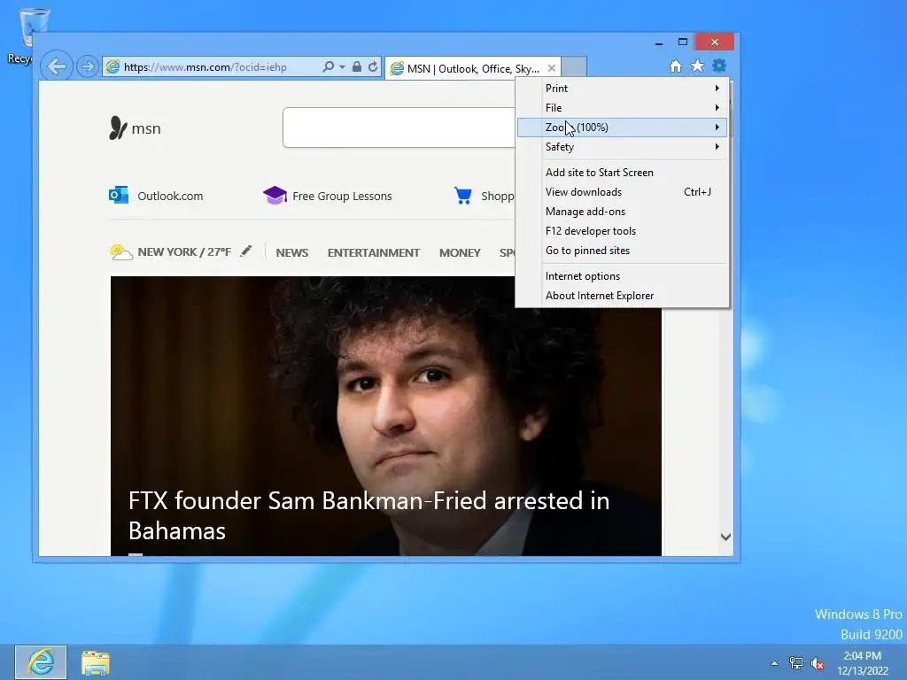This screenshot has width=907, height=680.
Task: Select the MSN | Outlook, Office tab
Action: (472, 68)
